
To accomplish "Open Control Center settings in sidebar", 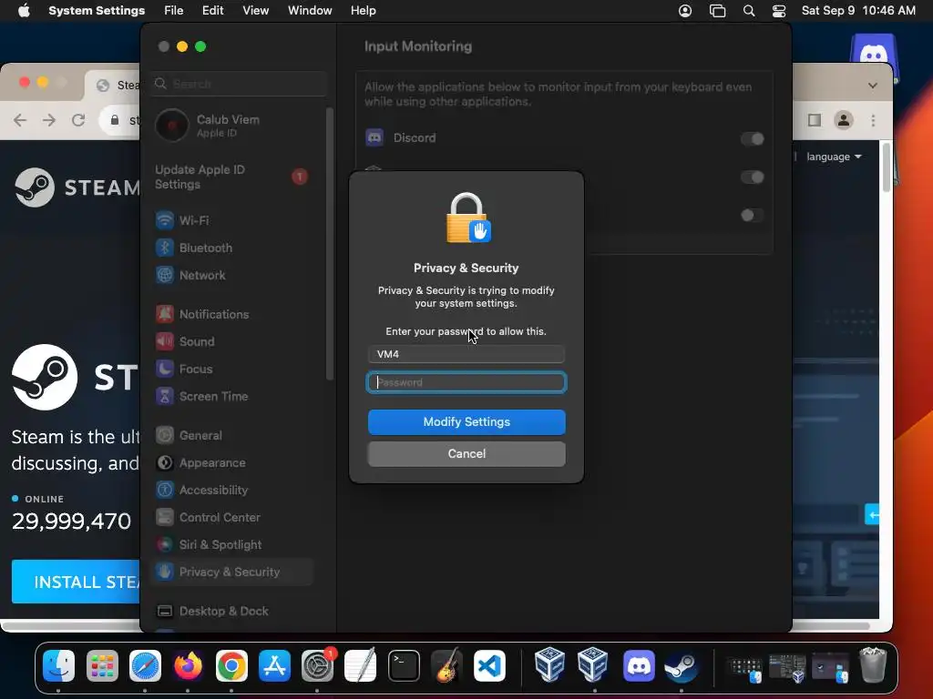I will [232, 518].
